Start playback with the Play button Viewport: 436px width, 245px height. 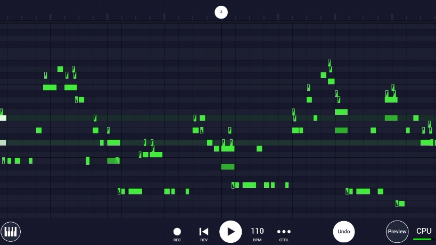coord(231,232)
